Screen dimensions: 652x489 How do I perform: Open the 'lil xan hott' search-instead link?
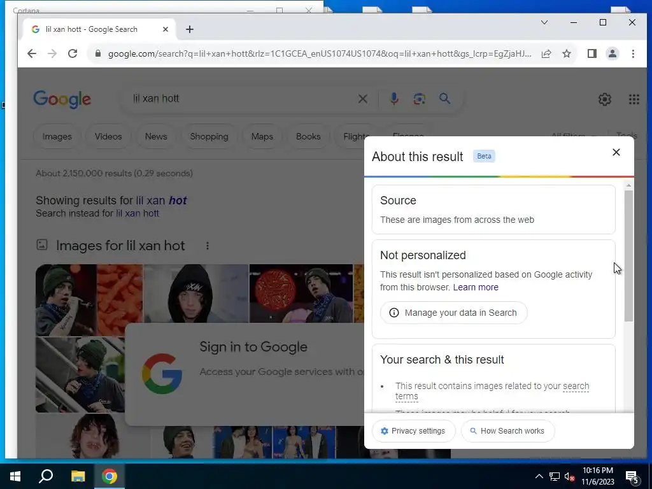coord(138,213)
